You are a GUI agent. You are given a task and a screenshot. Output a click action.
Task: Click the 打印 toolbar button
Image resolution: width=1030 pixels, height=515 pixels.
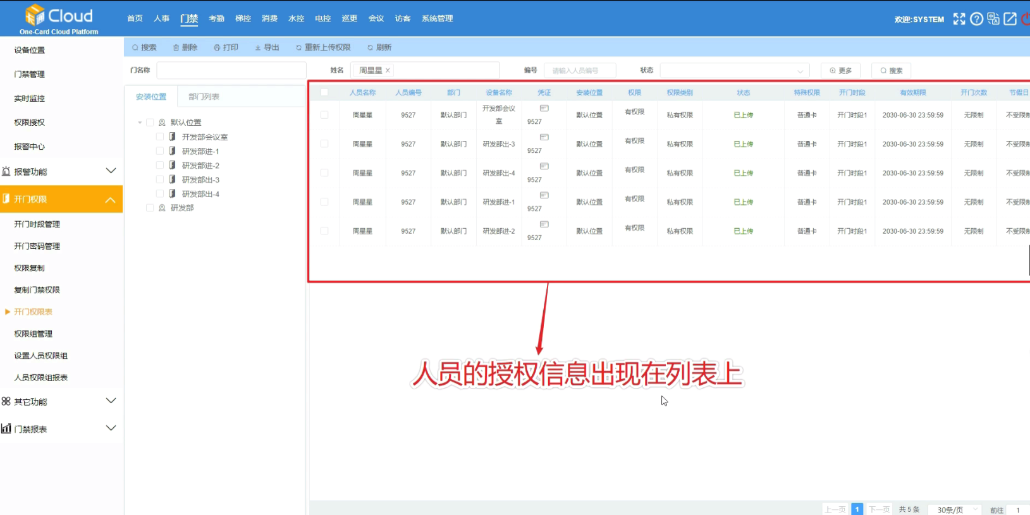point(226,47)
